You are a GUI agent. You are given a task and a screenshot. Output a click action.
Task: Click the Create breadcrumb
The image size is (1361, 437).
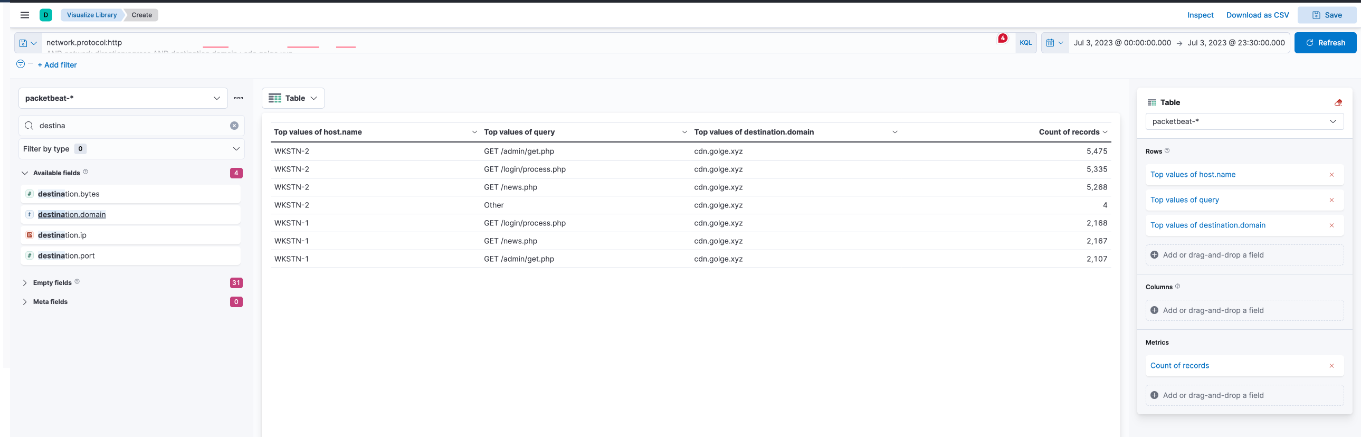coord(141,15)
